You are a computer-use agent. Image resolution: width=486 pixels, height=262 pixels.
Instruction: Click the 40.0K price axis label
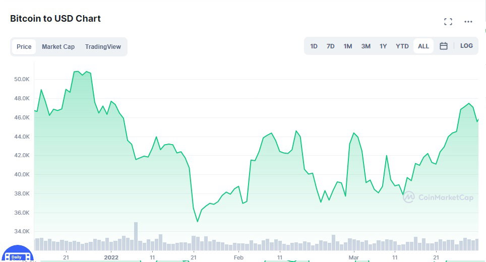click(22, 174)
